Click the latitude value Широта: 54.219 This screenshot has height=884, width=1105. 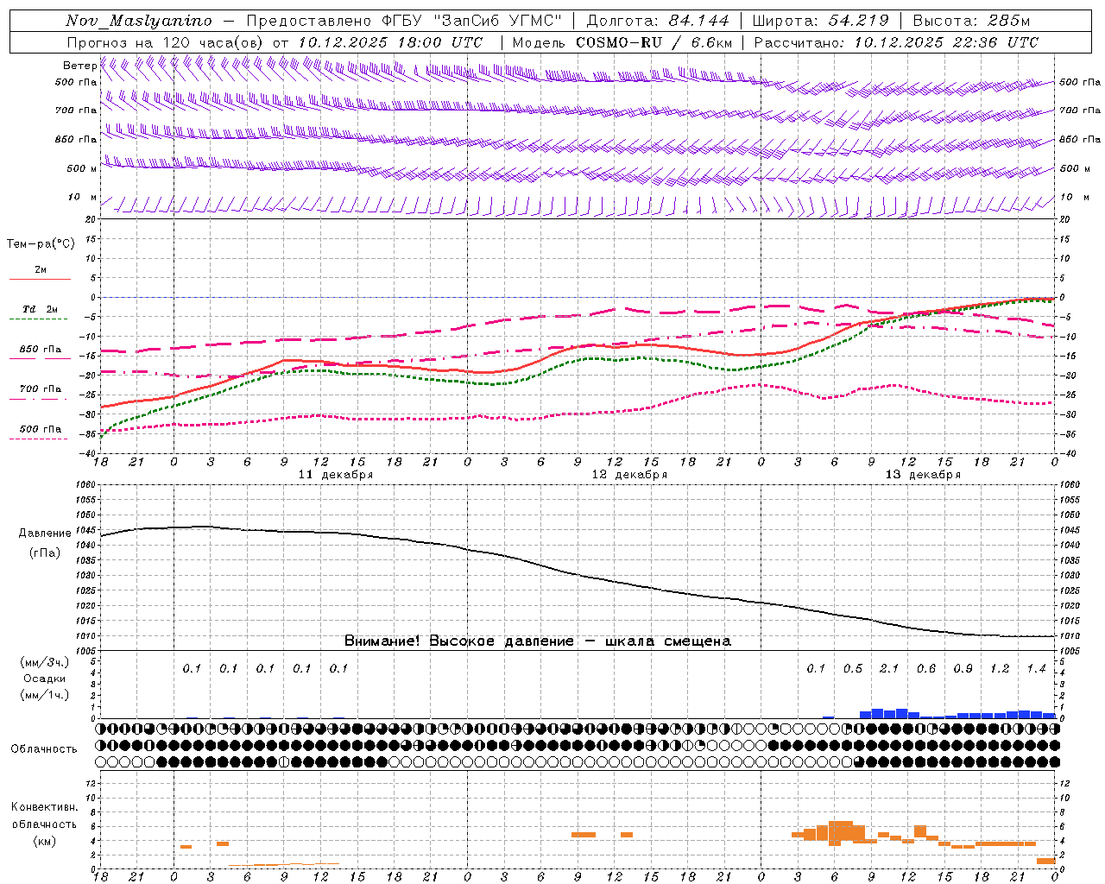click(x=820, y=21)
